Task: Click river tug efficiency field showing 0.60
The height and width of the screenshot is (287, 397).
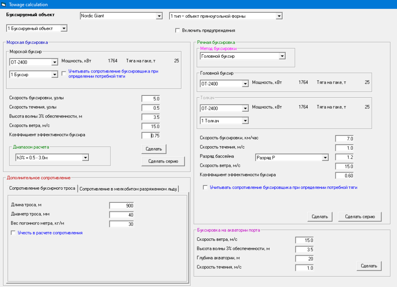Action: point(344,176)
